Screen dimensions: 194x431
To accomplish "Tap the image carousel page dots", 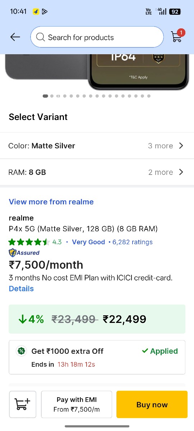I will [97, 96].
